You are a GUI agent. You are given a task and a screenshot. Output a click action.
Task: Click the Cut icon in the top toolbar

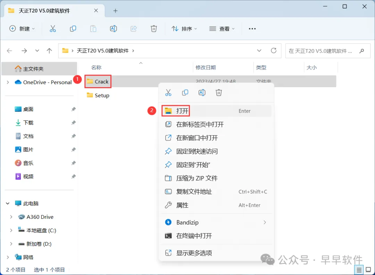click(x=53, y=29)
